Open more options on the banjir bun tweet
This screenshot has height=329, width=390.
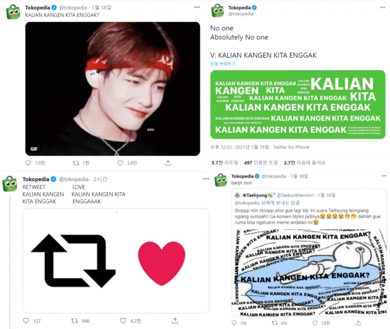click(x=384, y=176)
